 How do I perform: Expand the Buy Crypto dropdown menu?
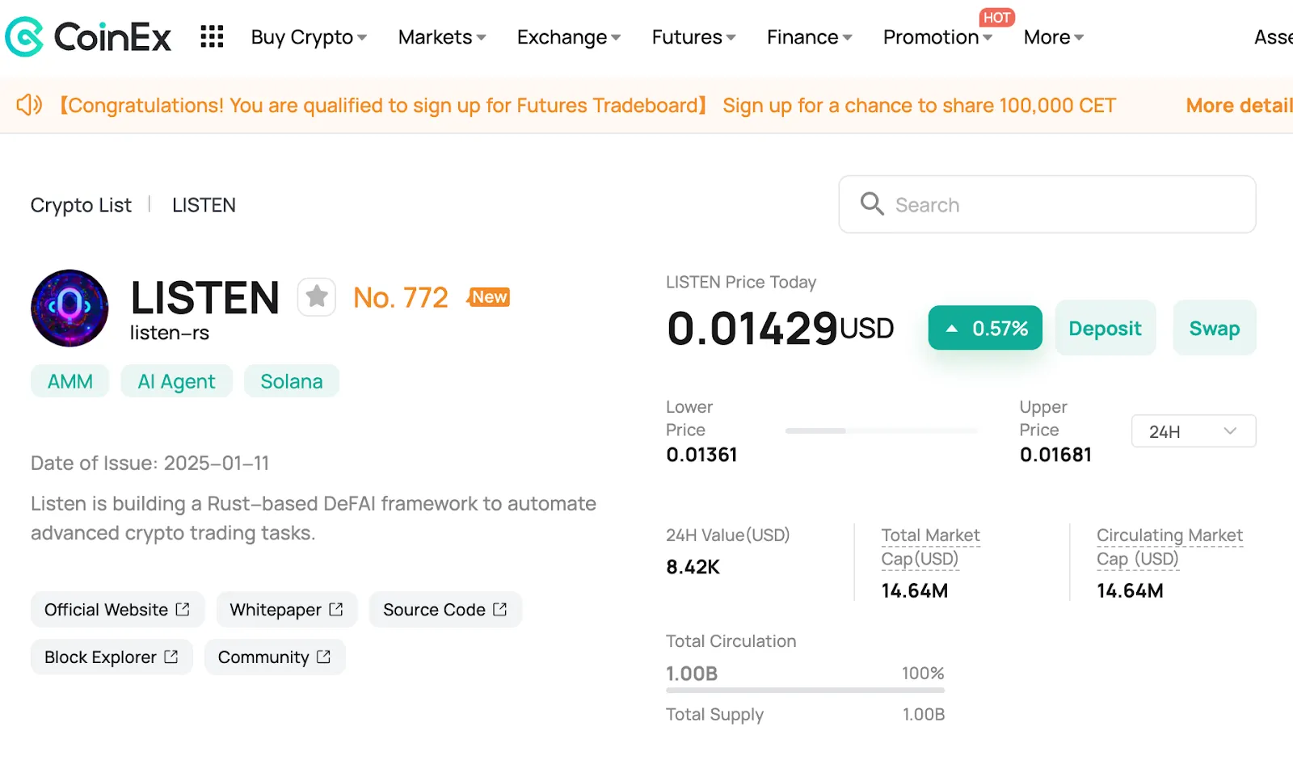tap(309, 37)
